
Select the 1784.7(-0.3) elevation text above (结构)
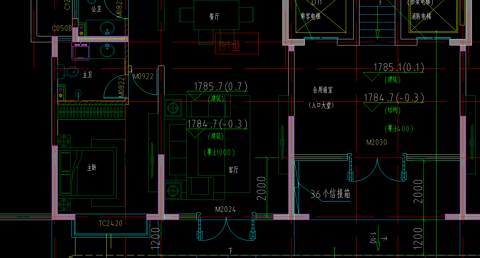394,97
